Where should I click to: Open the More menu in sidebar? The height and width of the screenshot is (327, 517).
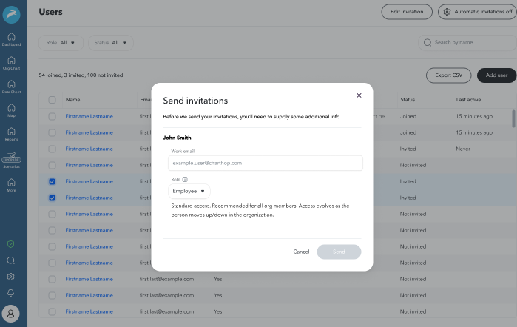[11, 184]
